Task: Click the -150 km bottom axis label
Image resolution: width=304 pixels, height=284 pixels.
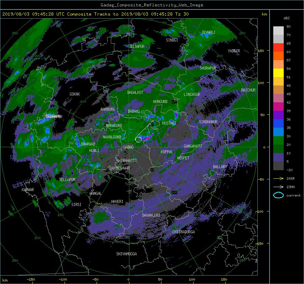Action: click(31, 280)
